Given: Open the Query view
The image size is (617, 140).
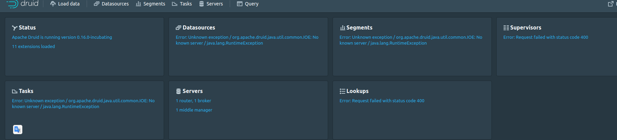Looking at the screenshot, I should tap(248, 4).
